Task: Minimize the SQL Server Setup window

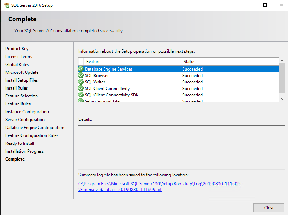Action: tap(248, 5)
